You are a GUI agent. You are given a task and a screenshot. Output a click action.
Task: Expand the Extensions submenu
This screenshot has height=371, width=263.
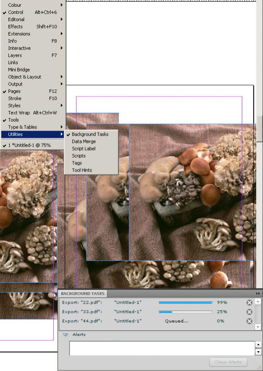coord(33,34)
